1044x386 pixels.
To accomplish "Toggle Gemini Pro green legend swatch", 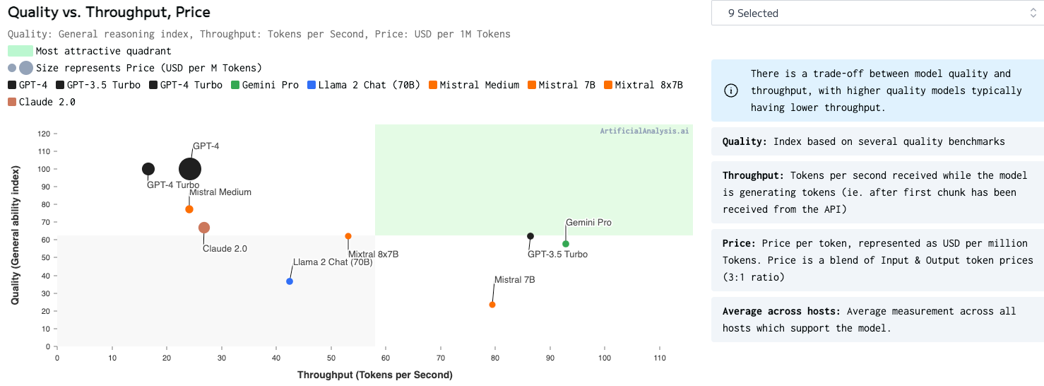I will coord(236,85).
